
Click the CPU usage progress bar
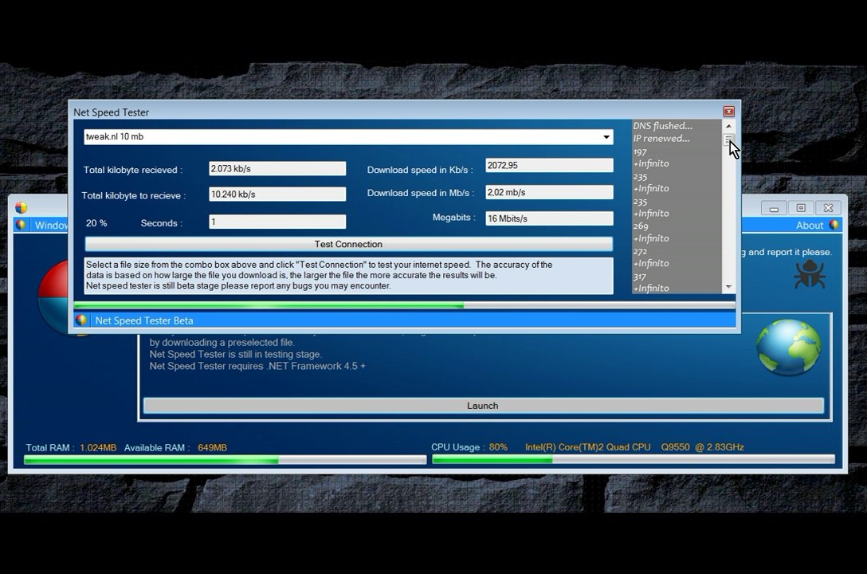633,459
